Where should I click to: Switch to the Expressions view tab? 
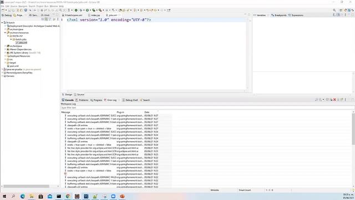coord(296,15)
